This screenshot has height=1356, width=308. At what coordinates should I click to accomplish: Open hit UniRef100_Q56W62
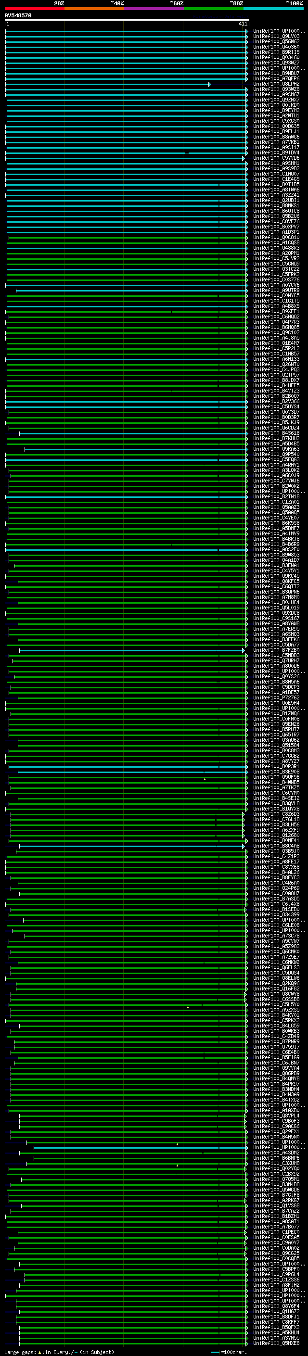coord(276,42)
